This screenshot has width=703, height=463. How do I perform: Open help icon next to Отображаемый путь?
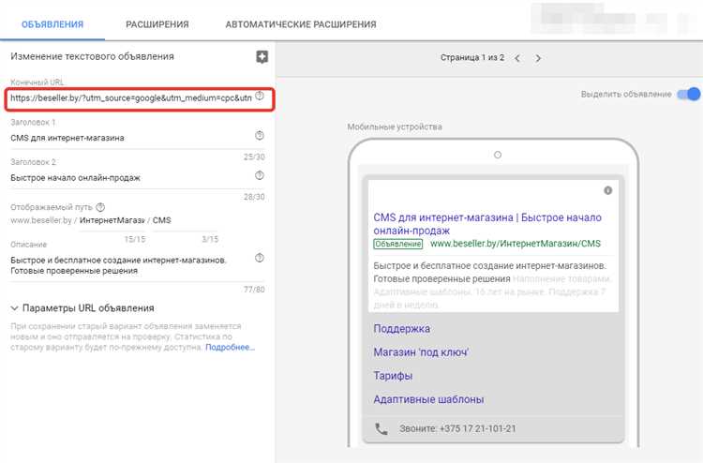pyautogui.click(x=101, y=207)
